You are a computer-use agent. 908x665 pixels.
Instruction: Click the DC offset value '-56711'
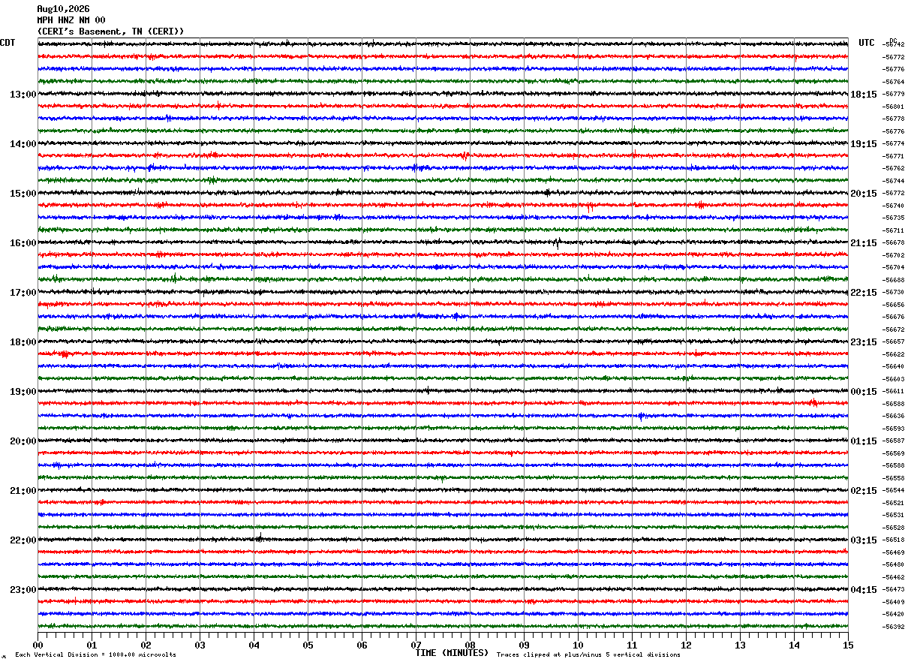894,230
